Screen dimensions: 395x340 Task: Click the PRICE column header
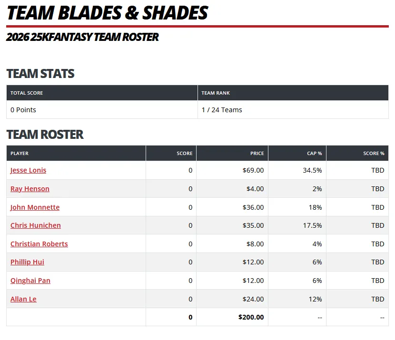click(x=232, y=153)
